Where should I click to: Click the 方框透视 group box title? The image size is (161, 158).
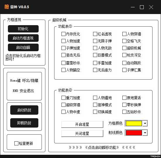click(x=14, y=20)
